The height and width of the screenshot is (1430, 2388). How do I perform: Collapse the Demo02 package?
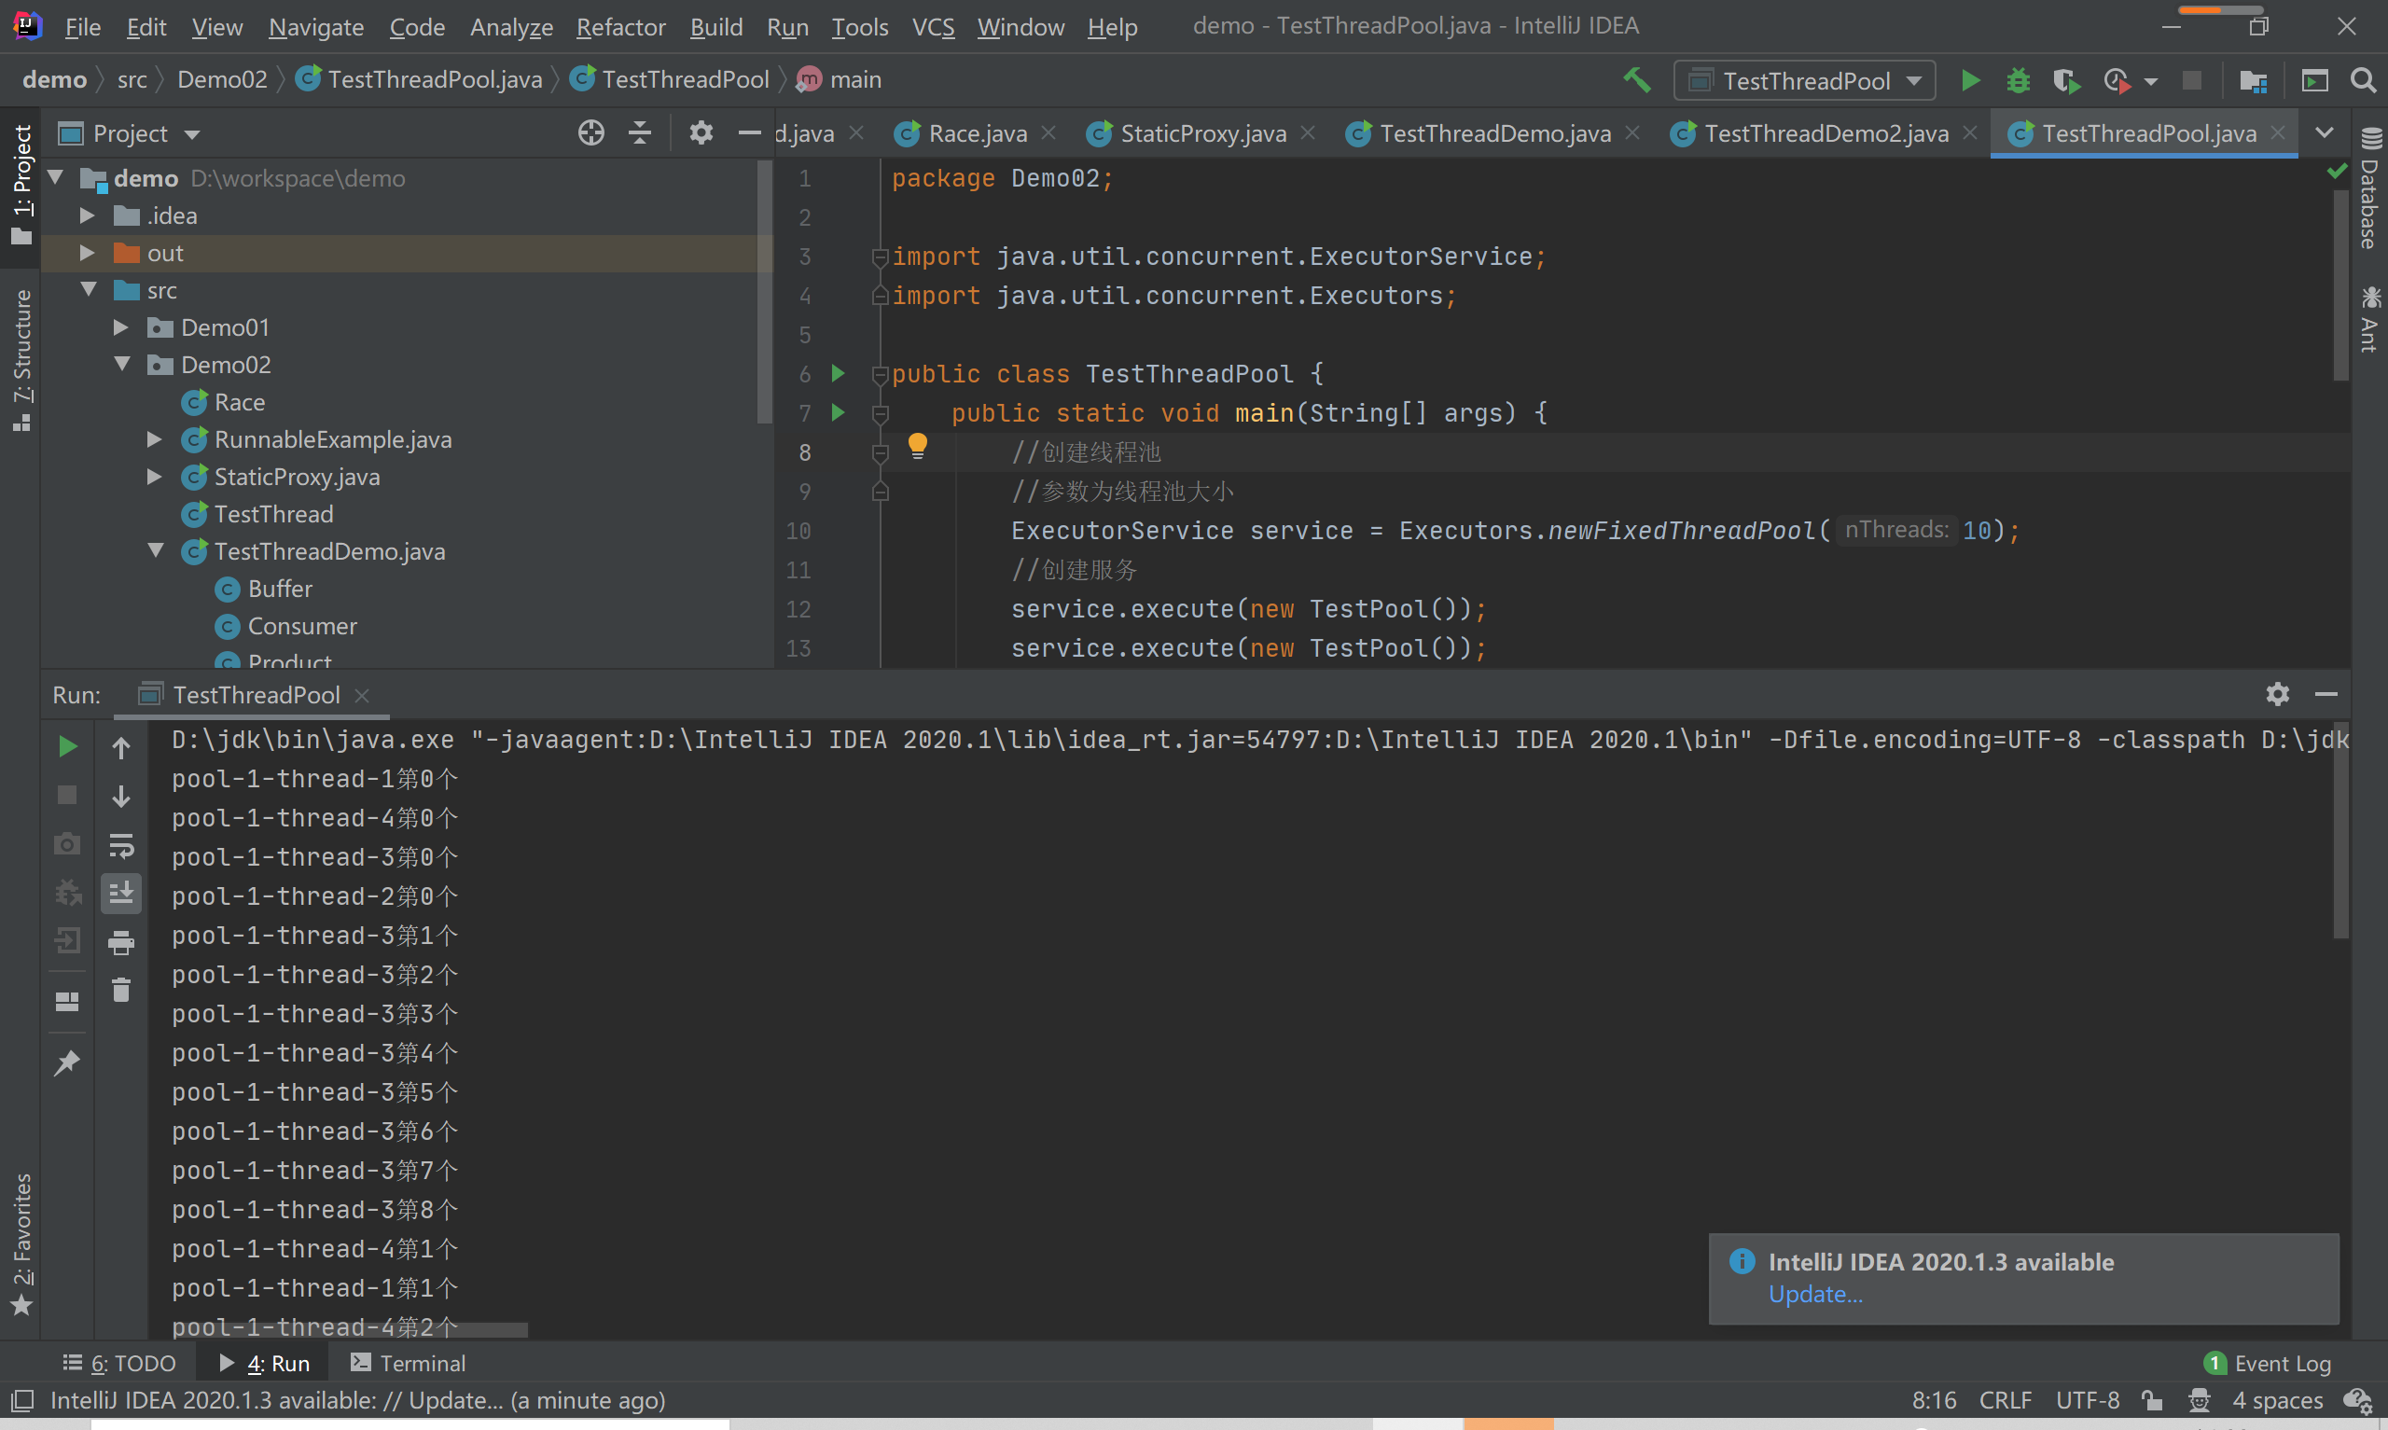(x=122, y=364)
